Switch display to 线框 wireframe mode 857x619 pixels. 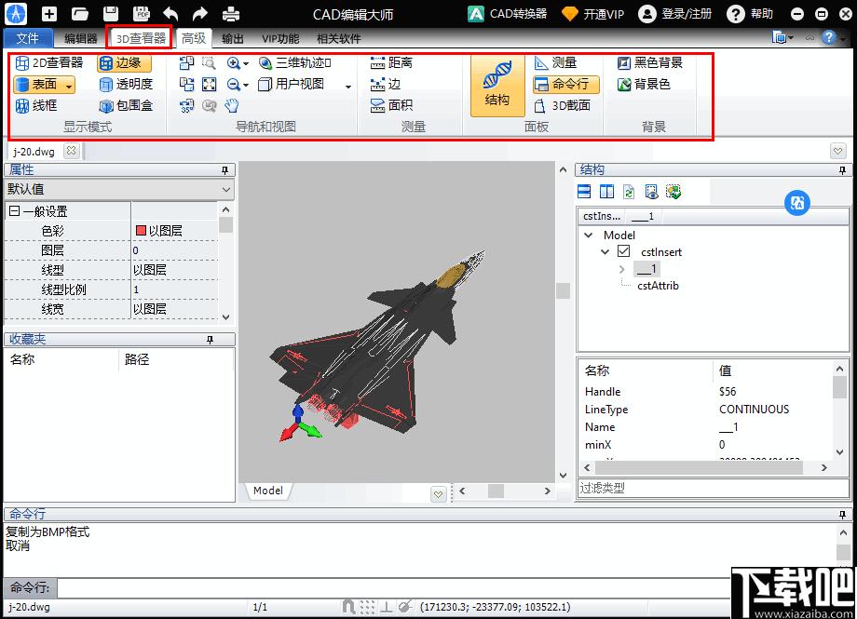[36, 105]
